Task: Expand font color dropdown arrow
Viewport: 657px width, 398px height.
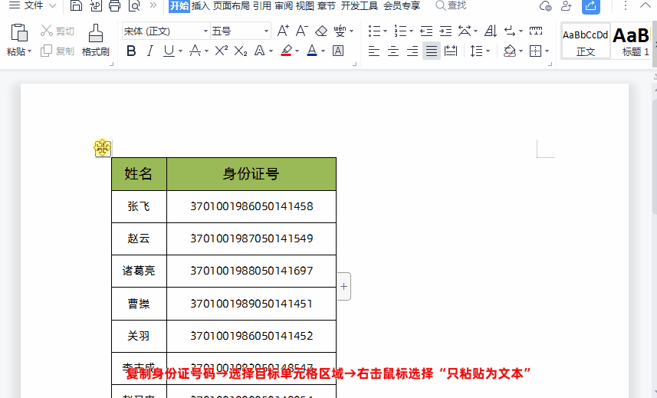Action: [323, 51]
